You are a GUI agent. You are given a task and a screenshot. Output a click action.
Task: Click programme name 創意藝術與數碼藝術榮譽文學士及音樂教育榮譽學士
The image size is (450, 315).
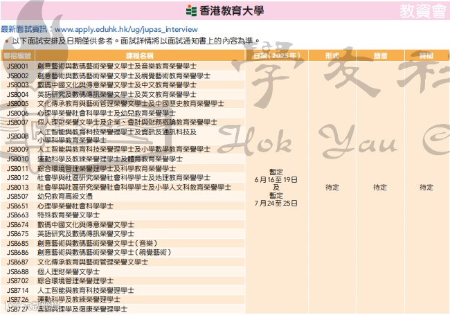click(117, 66)
